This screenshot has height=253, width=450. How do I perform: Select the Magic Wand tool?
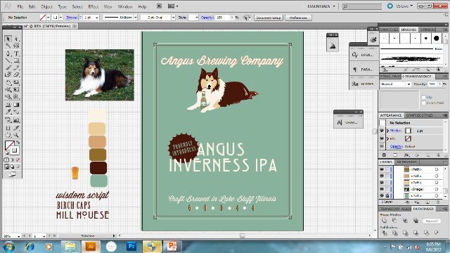point(8,46)
